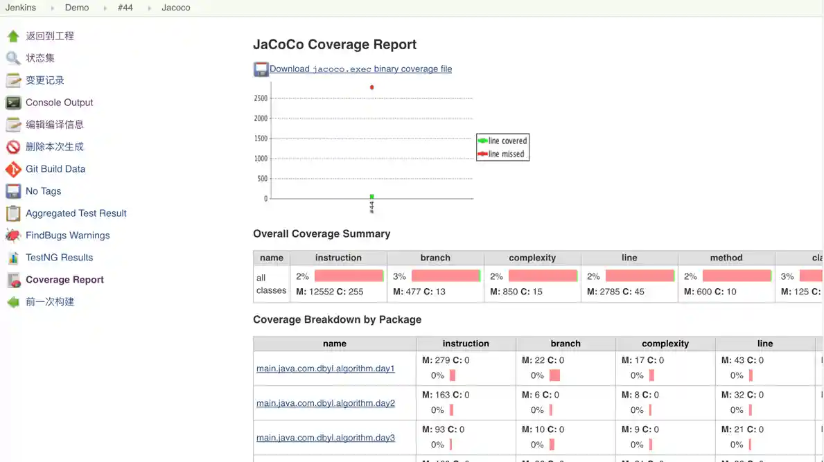Open main.java.com.dbyl.algorithm.day1 package link

[325, 368]
